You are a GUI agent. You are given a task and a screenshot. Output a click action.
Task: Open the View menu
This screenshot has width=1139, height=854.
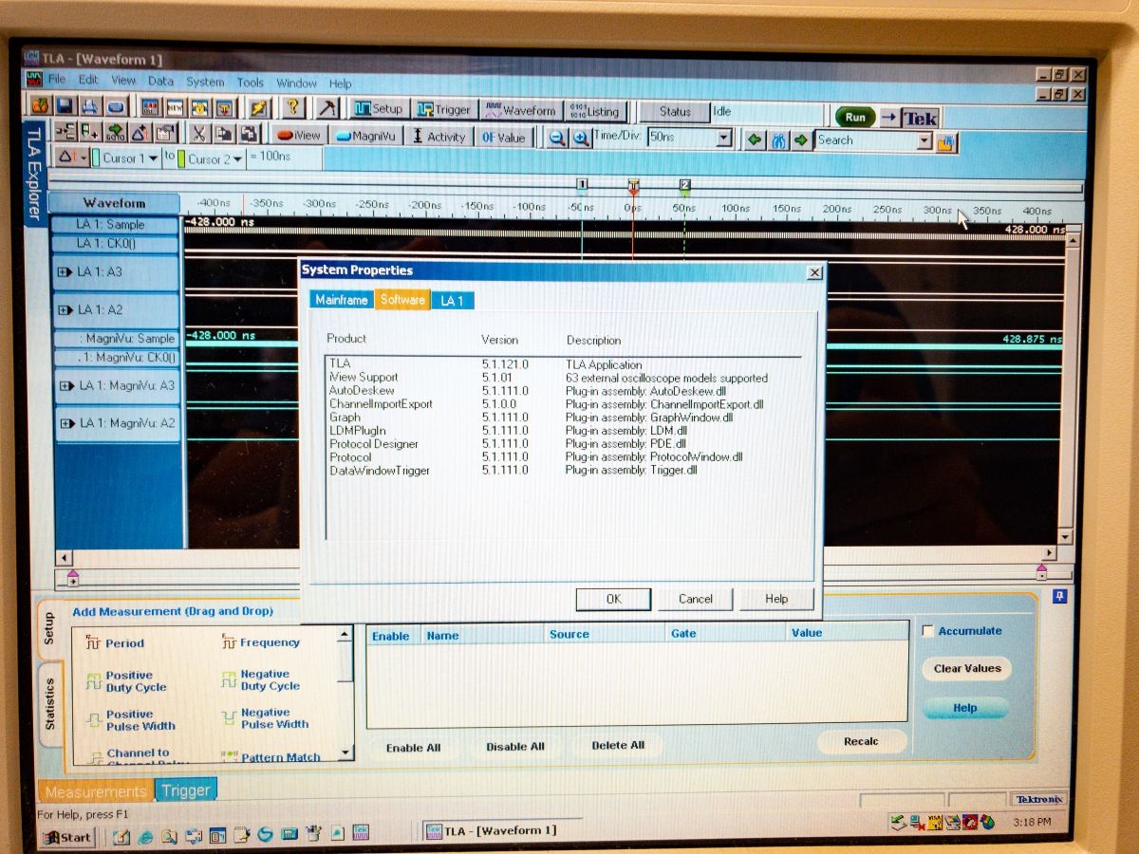click(x=123, y=81)
